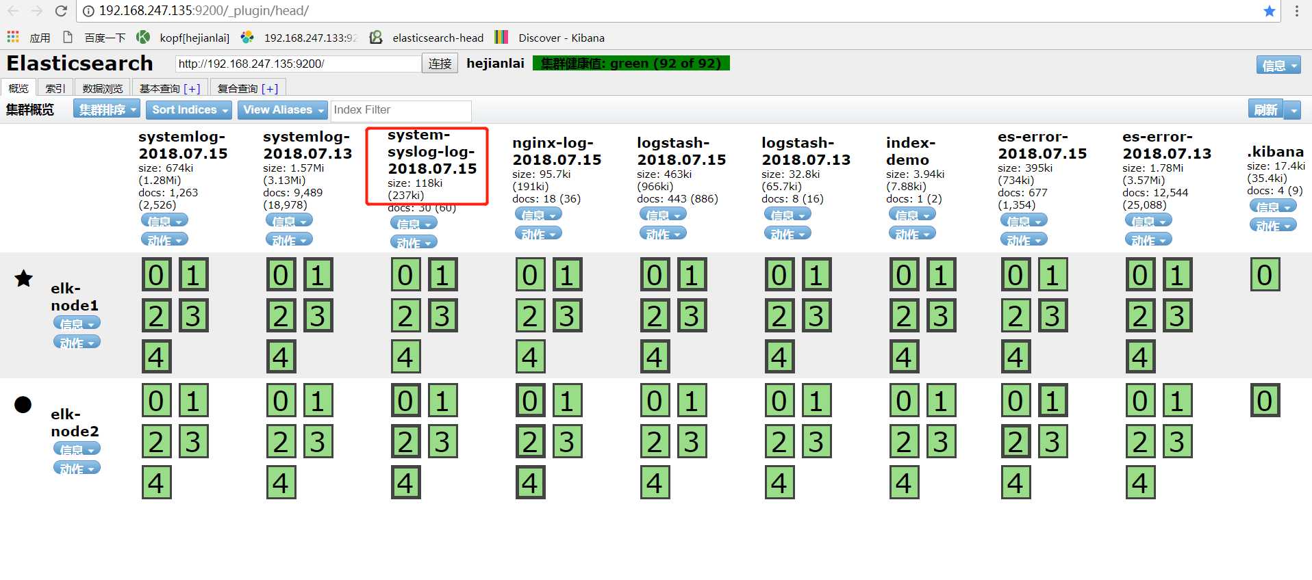This screenshot has height=580, width=1312.
Task: Click the browser address bar URL
Action: pyautogui.click(x=204, y=11)
